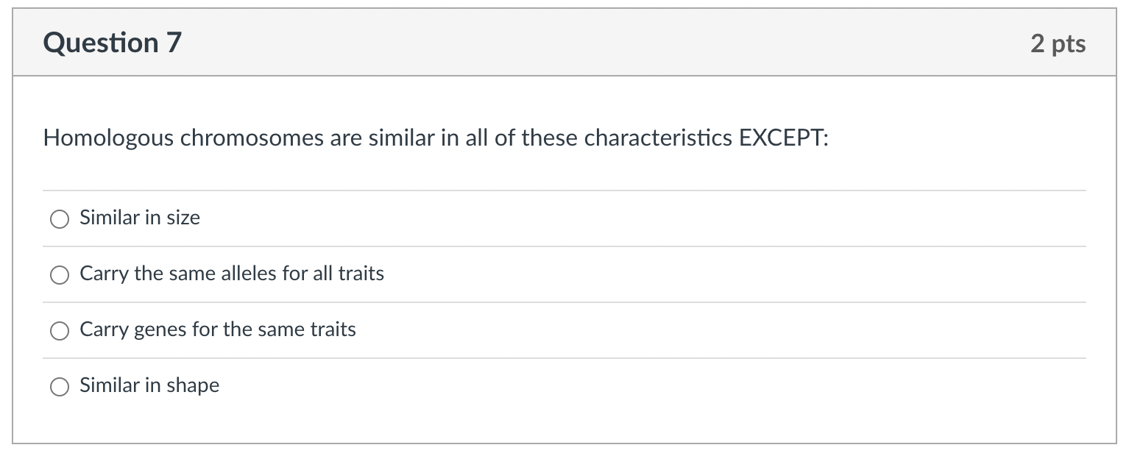
Task: Pick the "Carry genes for the same traits" radio
Action: (60, 330)
